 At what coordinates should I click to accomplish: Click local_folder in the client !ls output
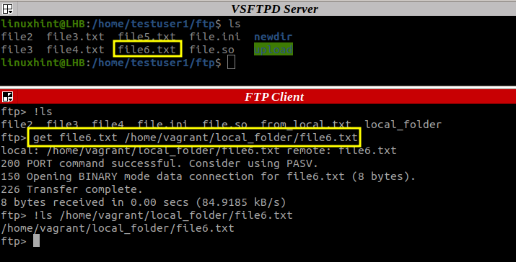403,125
